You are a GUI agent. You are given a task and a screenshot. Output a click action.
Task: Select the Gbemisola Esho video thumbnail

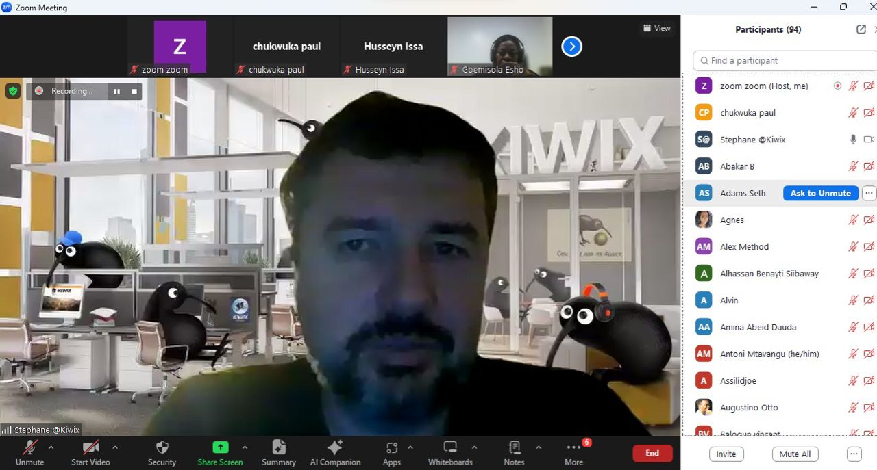(500, 47)
